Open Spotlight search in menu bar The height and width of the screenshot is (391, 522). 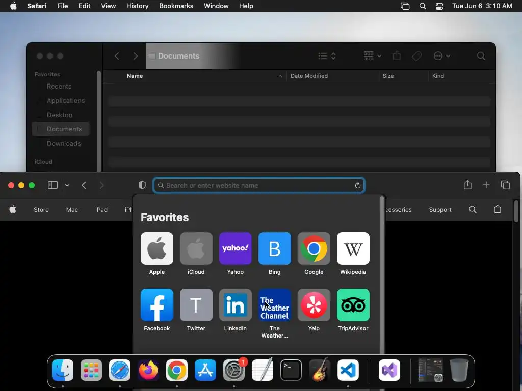(423, 6)
